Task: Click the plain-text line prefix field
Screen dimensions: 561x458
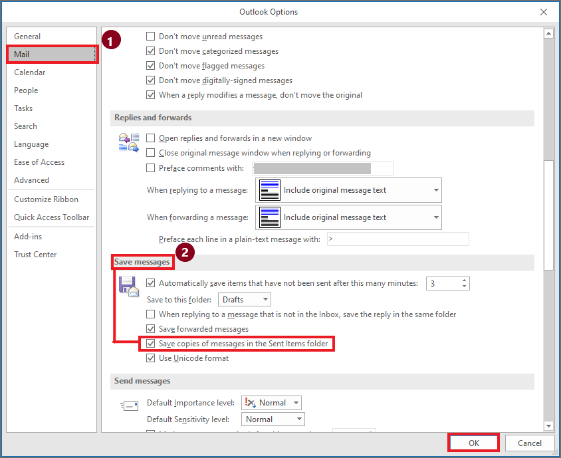Action: pyautogui.click(x=398, y=239)
